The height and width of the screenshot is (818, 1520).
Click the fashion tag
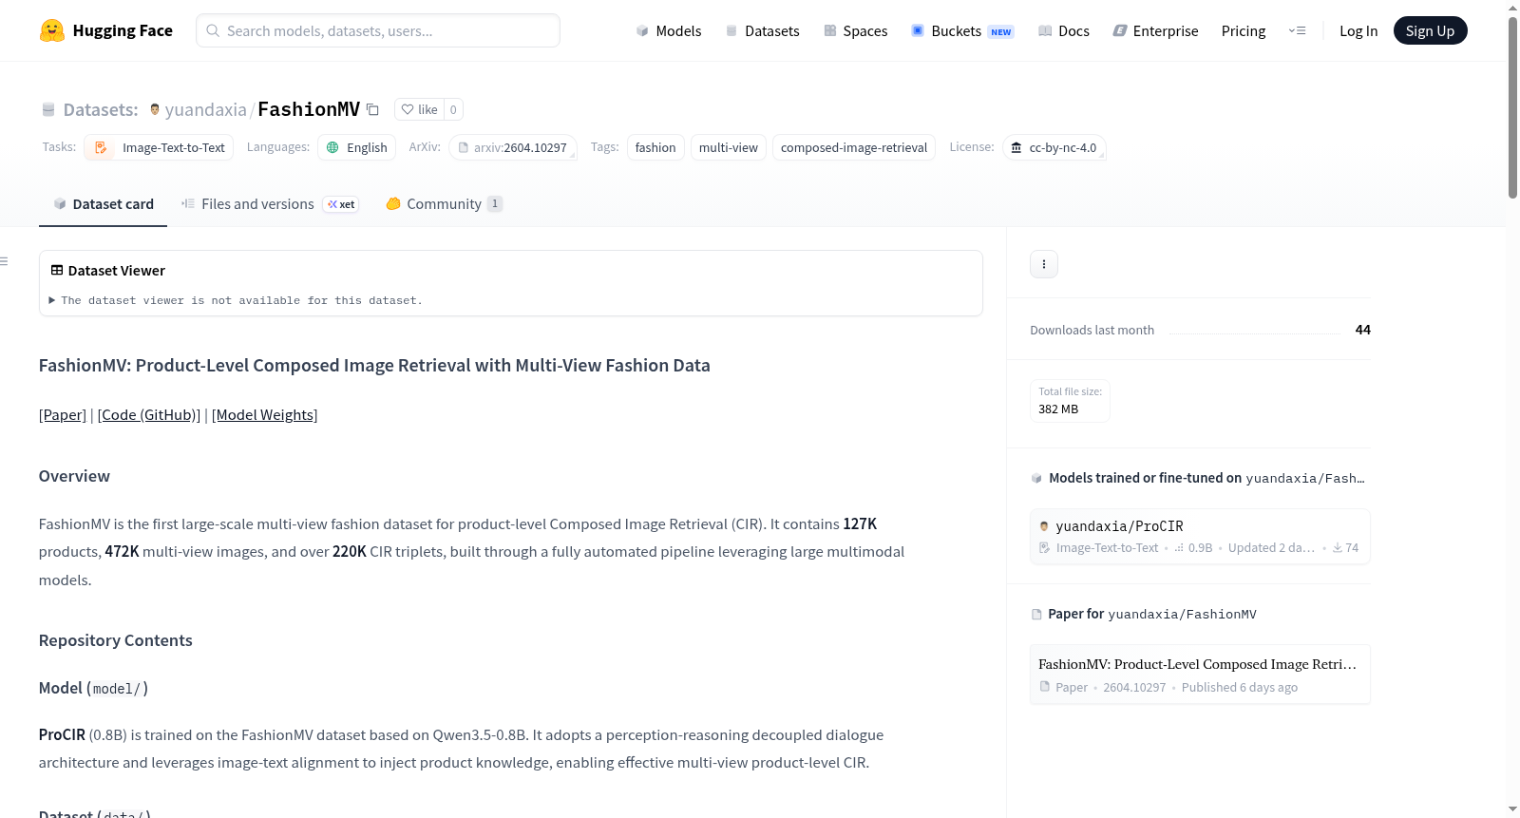click(655, 147)
